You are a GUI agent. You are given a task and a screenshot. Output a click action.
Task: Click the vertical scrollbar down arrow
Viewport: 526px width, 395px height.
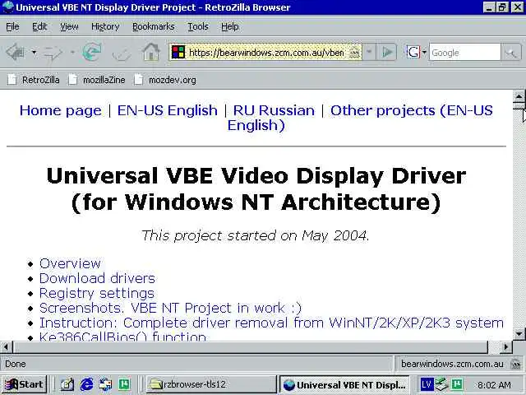coord(519,334)
